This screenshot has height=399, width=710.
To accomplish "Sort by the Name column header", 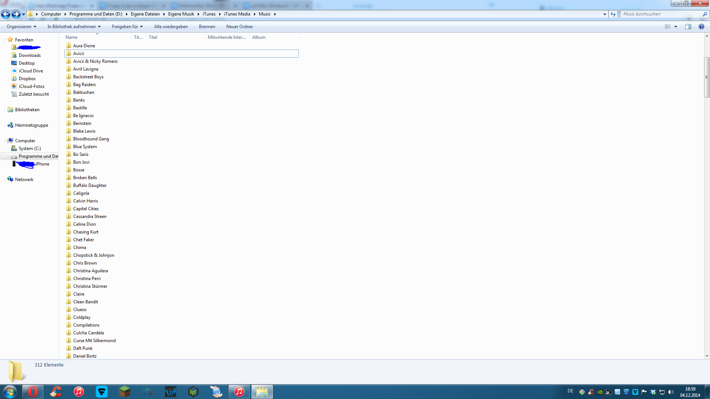I will (98, 37).
